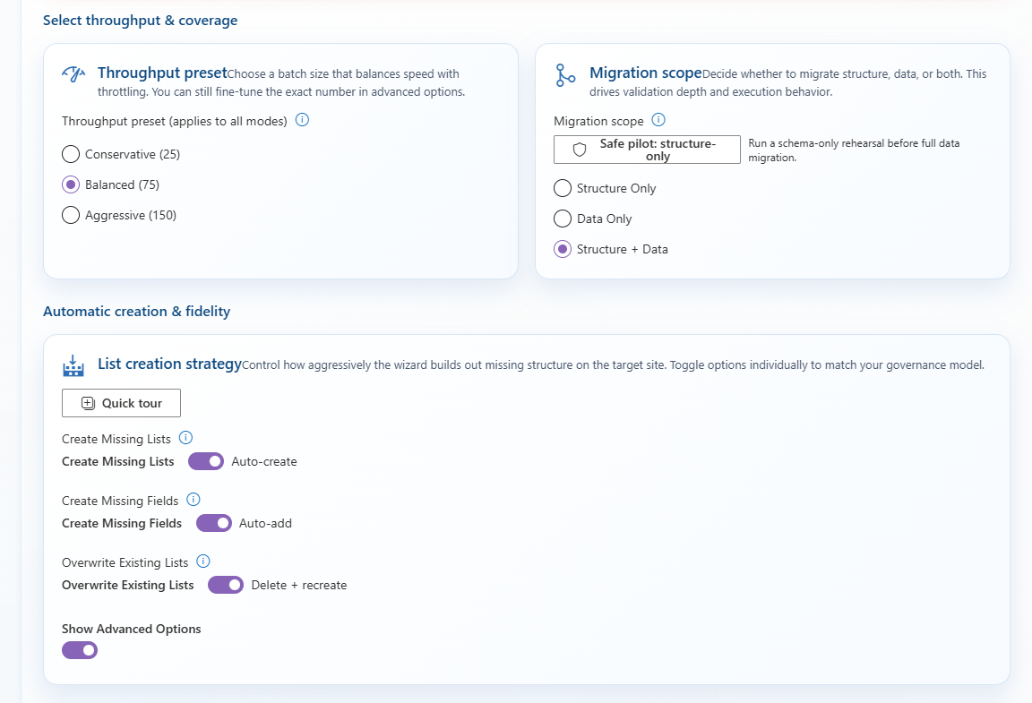Start the Quick tour
1032x703 pixels.
(x=121, y=402)
